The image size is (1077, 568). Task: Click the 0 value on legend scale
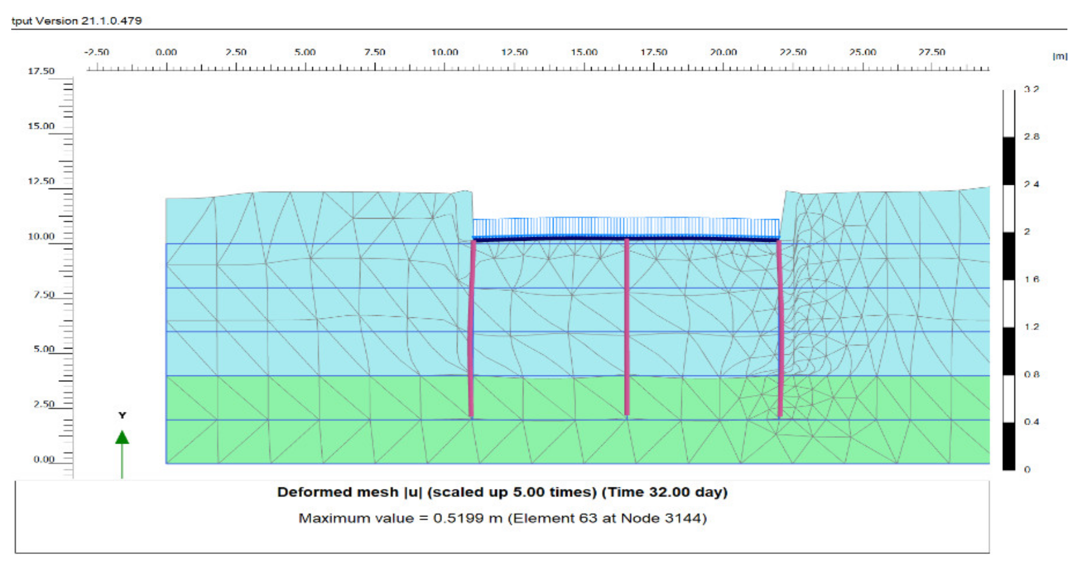click(1028, 469)
